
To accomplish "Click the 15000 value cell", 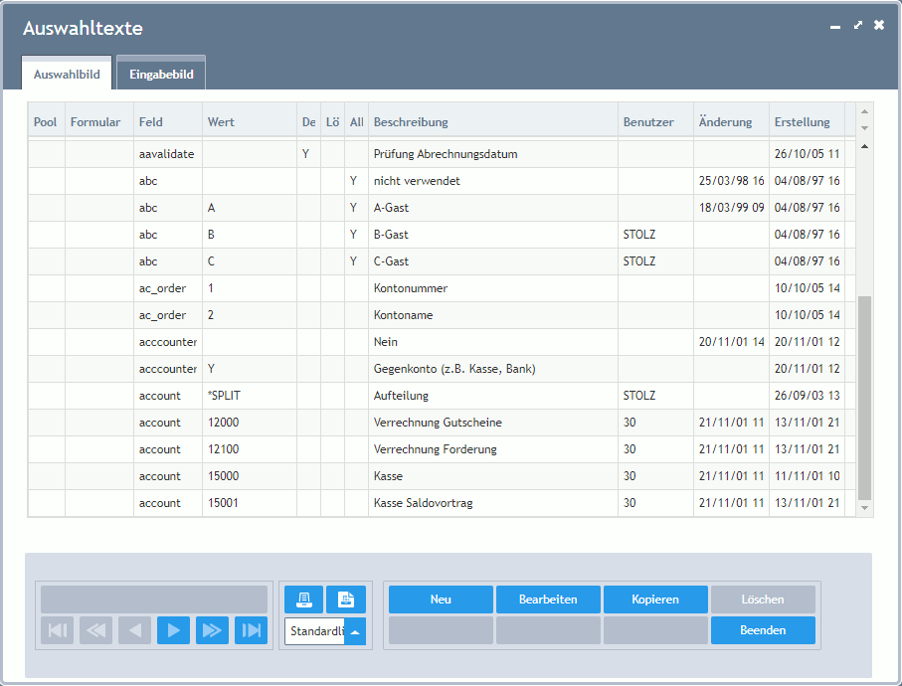I will coord(250,476).
